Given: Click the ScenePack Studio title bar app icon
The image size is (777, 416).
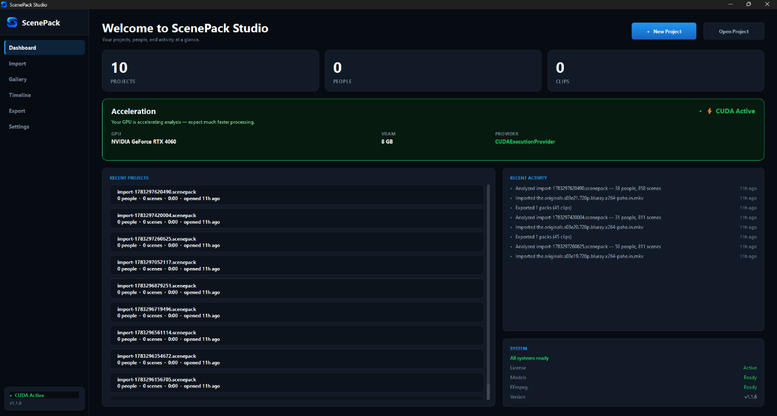Looking at the screenshot, I should (4, 4).
